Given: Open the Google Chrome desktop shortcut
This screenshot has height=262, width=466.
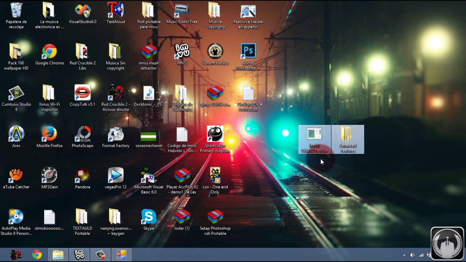Looking at the screenshot, I should pos(49,52).
